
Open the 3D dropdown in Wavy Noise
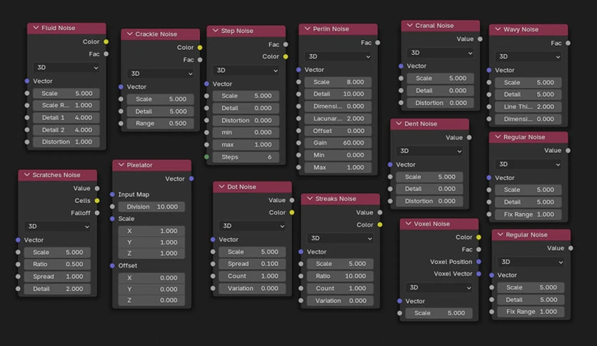[x=528, y=56]
